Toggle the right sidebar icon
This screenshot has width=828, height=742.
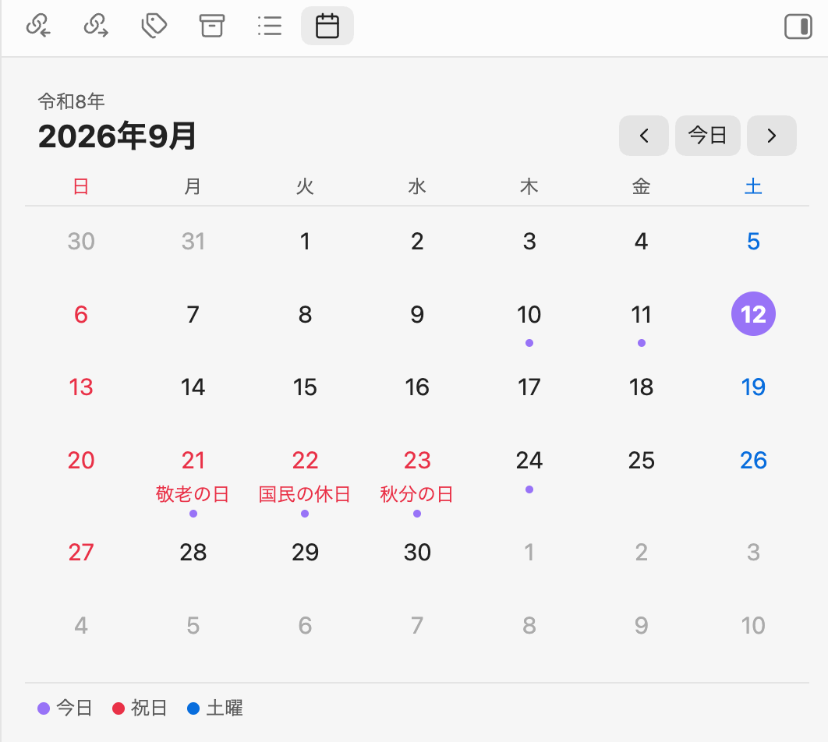tap(798, 26)
